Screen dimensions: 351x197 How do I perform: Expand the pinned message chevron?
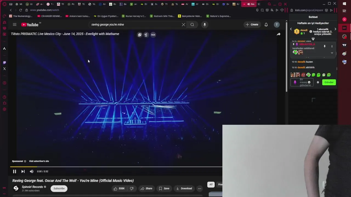click(332, 53)
